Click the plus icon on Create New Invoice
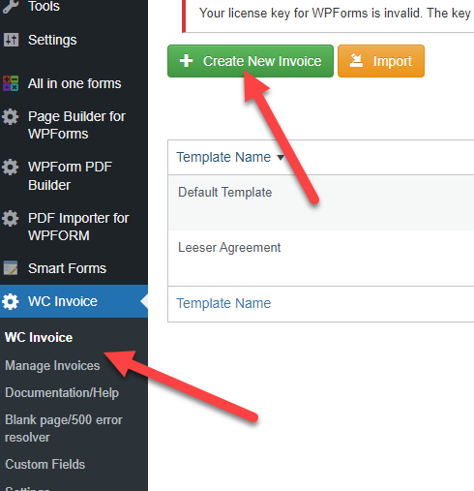Image resolution: width=474 pixels, height=491 pixels. [186, 61]
